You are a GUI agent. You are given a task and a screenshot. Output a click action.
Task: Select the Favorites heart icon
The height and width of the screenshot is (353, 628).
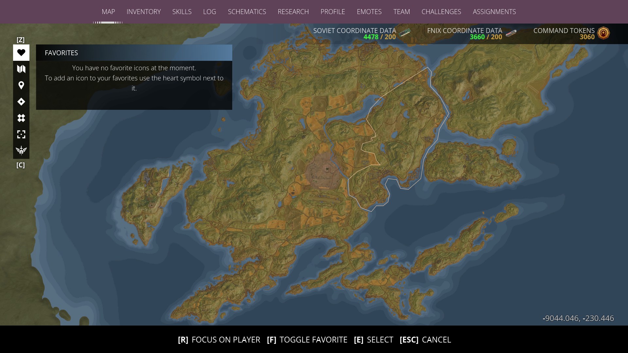click(21, 53)
